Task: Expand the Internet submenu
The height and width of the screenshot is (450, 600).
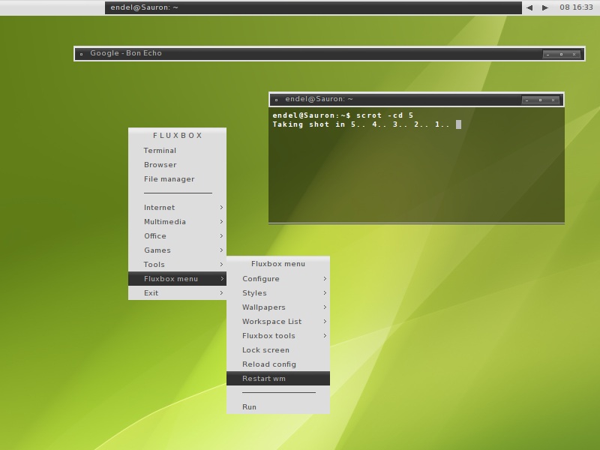Action: [x=177, y=208]
